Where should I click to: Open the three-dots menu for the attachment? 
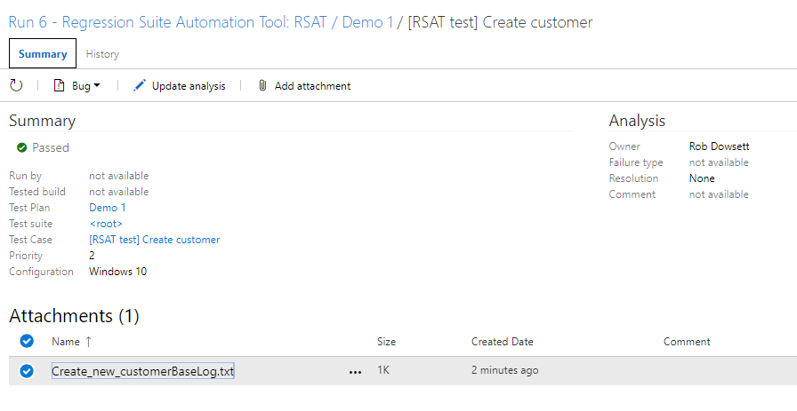tap(355, 372)
